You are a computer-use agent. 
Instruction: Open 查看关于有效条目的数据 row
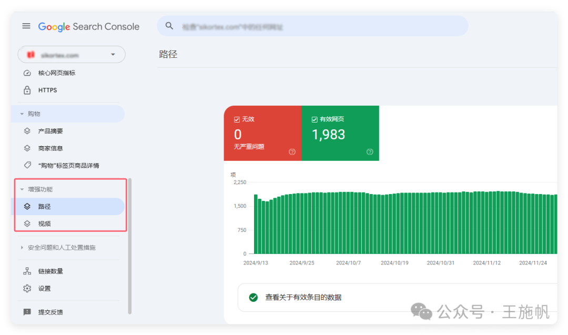[x=398, y=297]
